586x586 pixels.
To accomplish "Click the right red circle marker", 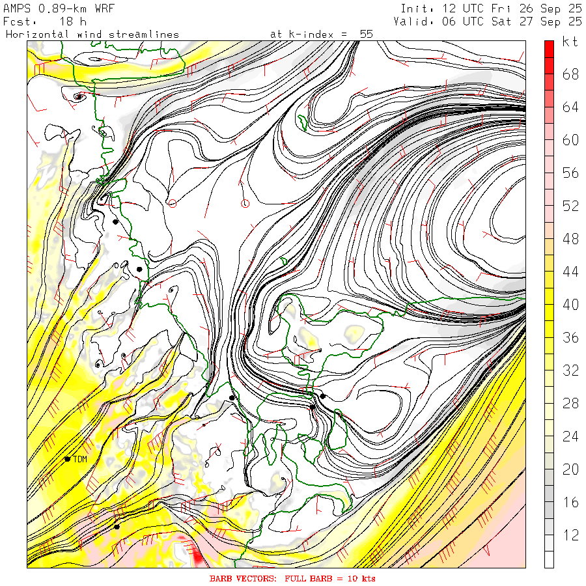I will point(245,204).
